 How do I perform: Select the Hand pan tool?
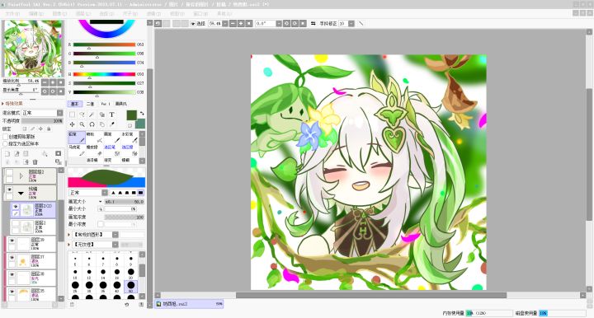pyautogui.click(x=102, y=124)
